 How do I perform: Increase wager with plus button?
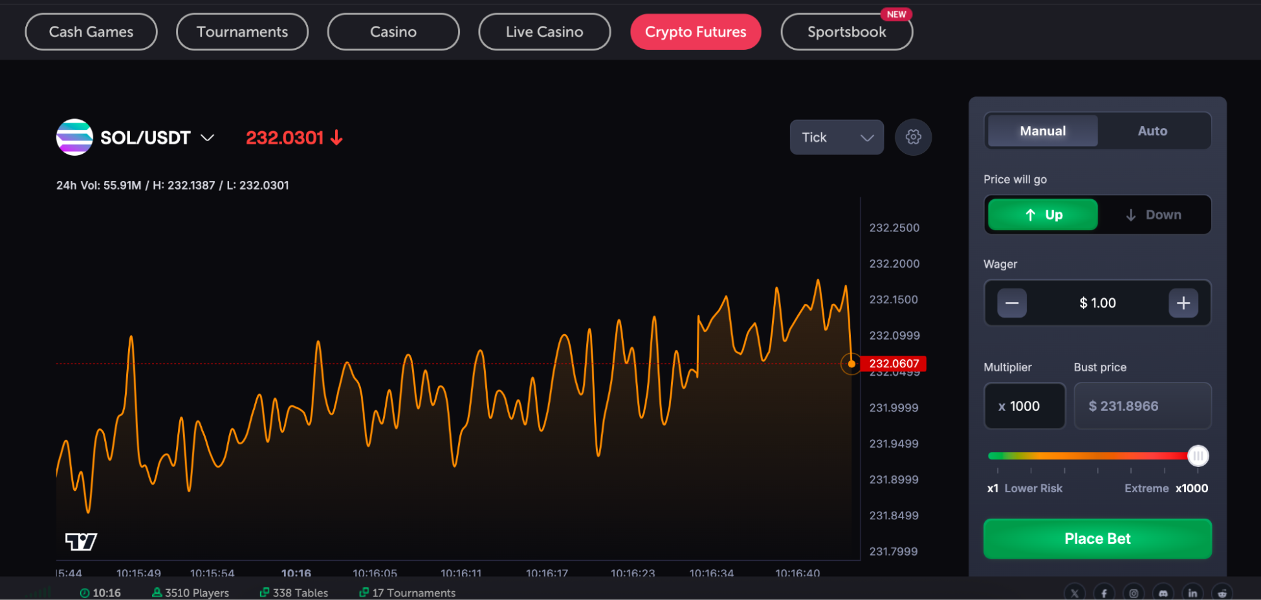(1183, 303)
